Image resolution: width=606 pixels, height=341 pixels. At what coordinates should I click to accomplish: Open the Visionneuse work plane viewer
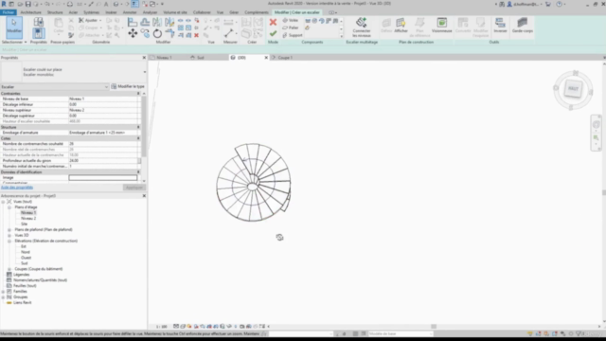click(x=442, y=26)
